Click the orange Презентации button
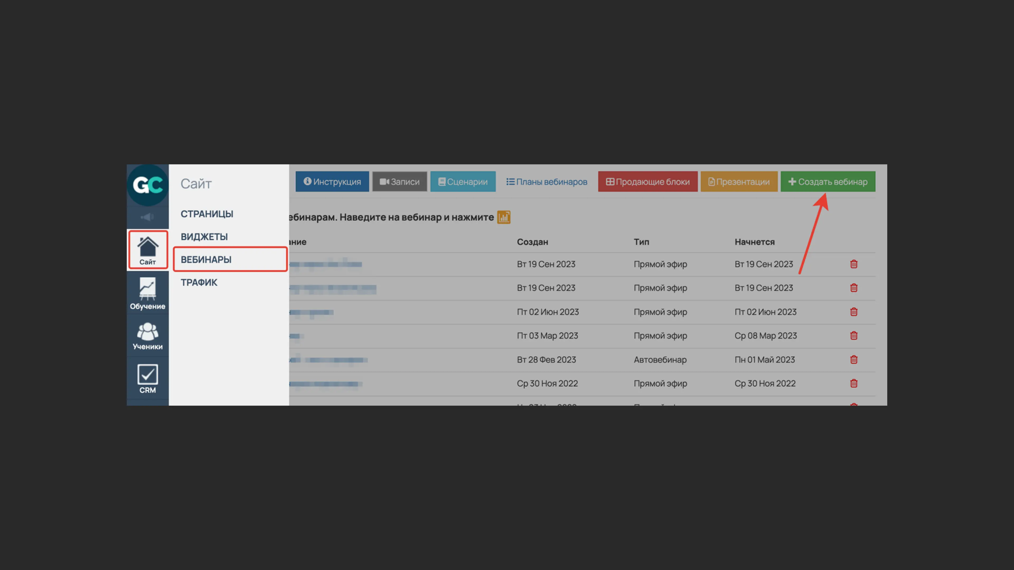Viewport: 1014px width, 570px height. 739,182
